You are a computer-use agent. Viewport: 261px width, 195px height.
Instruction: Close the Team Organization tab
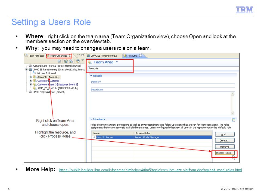click(x=70, y=56)
